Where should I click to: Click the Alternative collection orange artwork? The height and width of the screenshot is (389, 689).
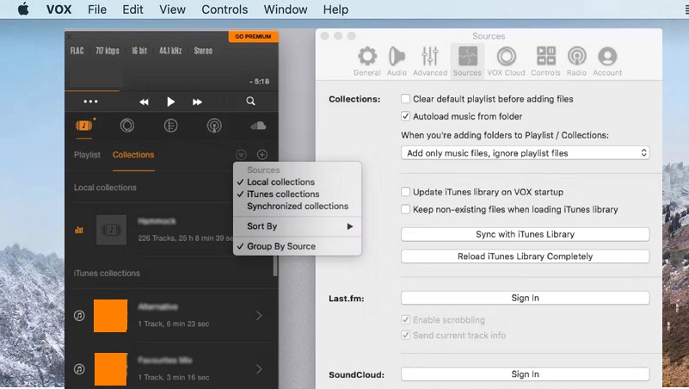(x=111, y=316)
